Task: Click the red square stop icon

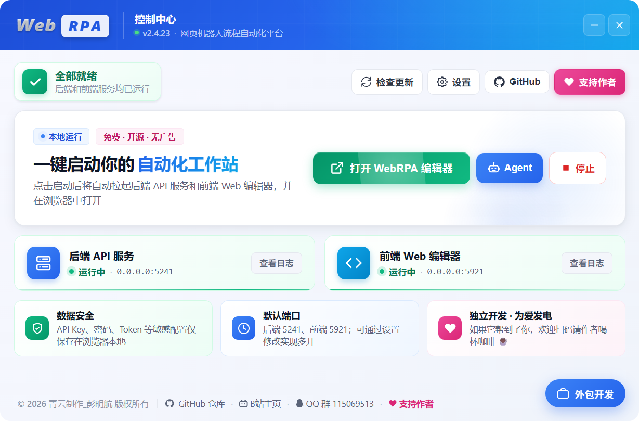Action: pyautogui.click(x=566, y=168)
